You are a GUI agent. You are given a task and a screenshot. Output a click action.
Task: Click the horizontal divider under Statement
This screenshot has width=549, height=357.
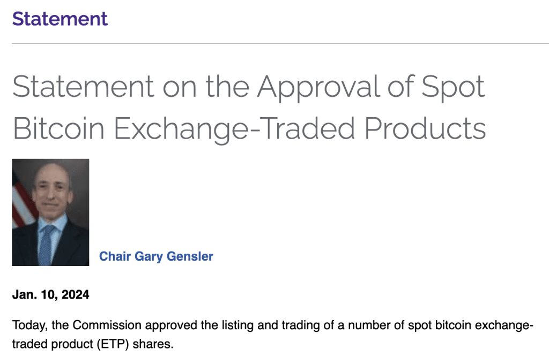tap(274, 43)
